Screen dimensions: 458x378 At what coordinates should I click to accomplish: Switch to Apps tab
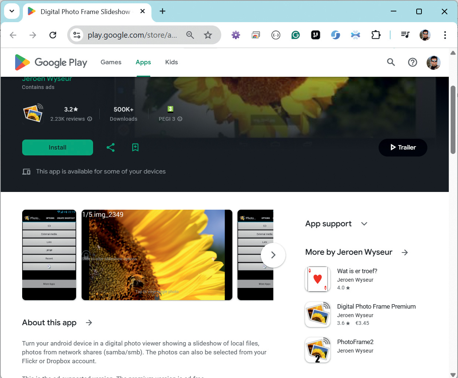pyautogui.click(x=143, y=62)
